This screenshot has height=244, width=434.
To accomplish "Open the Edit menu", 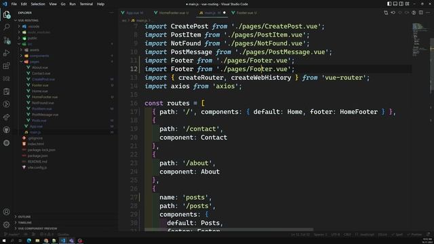I will pyautogui.click(x=24, y=4).
